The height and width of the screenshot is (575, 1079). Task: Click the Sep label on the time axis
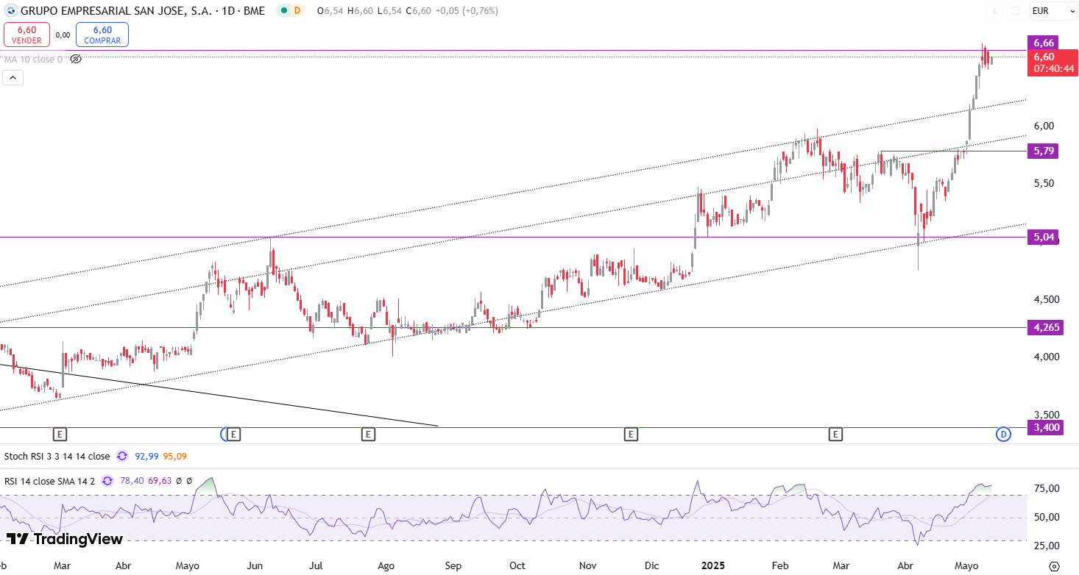[453, 565]
